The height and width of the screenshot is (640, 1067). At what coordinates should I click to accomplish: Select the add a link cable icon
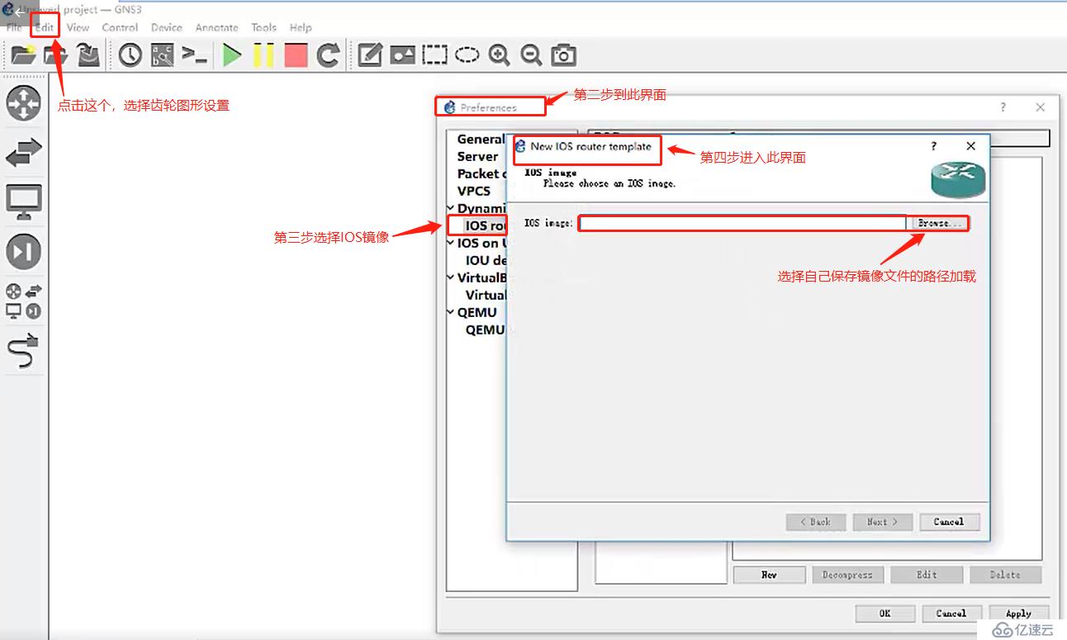(x=23, y=351)
